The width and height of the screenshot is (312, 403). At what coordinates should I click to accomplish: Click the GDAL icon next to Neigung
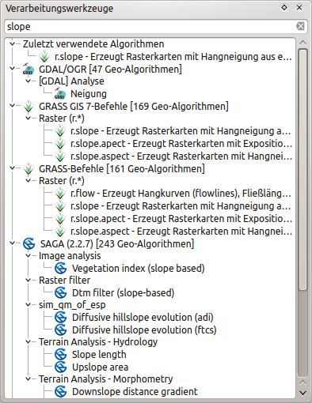(x=60, y=94)
